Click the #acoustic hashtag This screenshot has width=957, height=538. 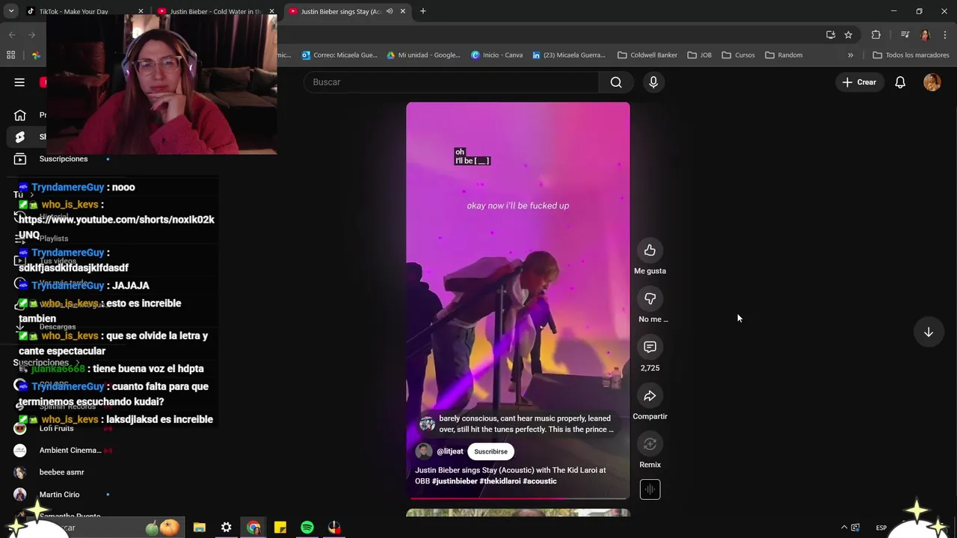[540, 481]
